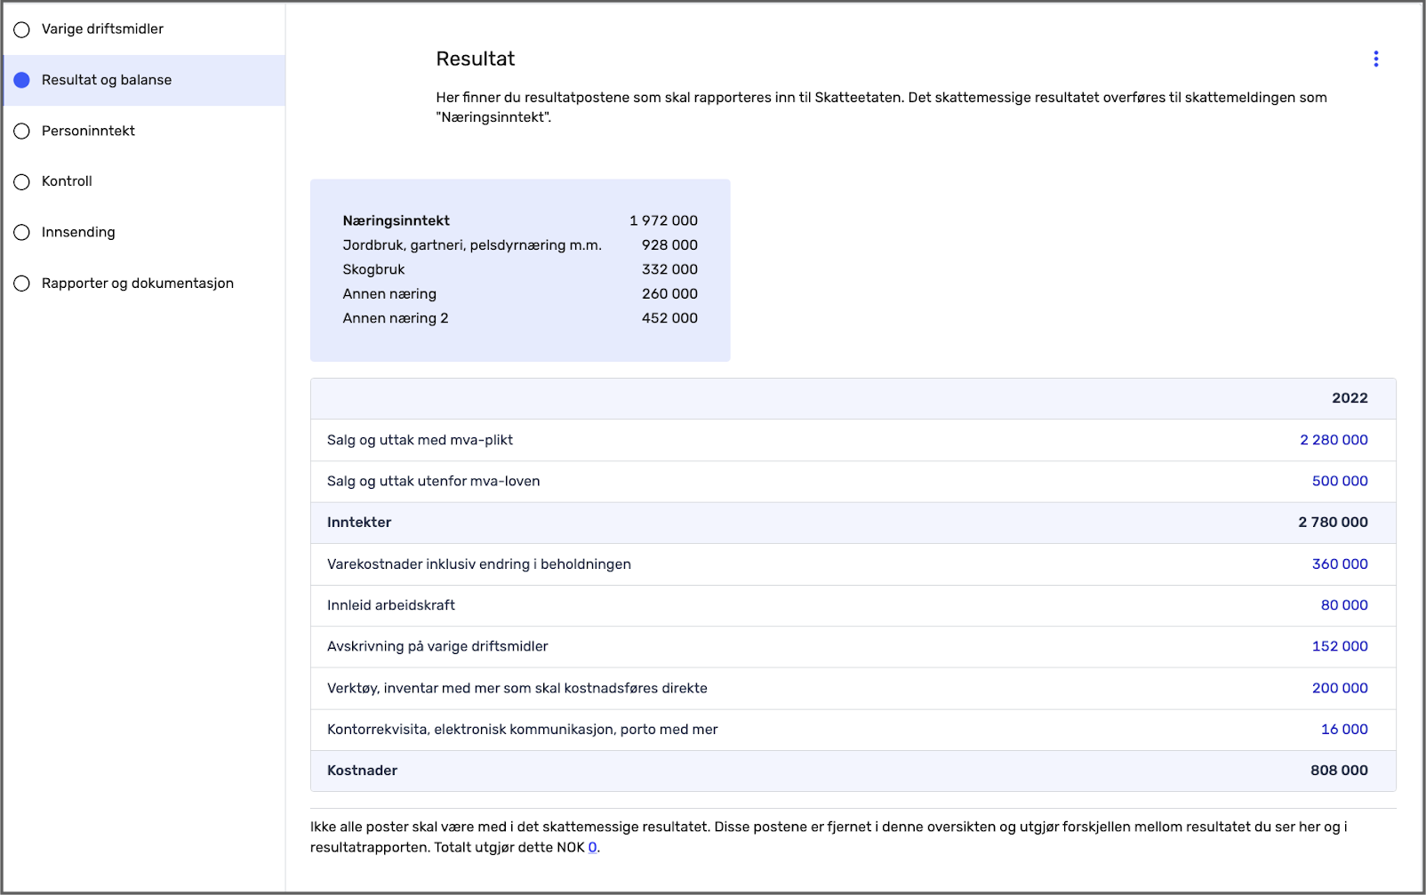Click the Inntekter total row
The image size is (1426, 895).
[x=852, y=523]
